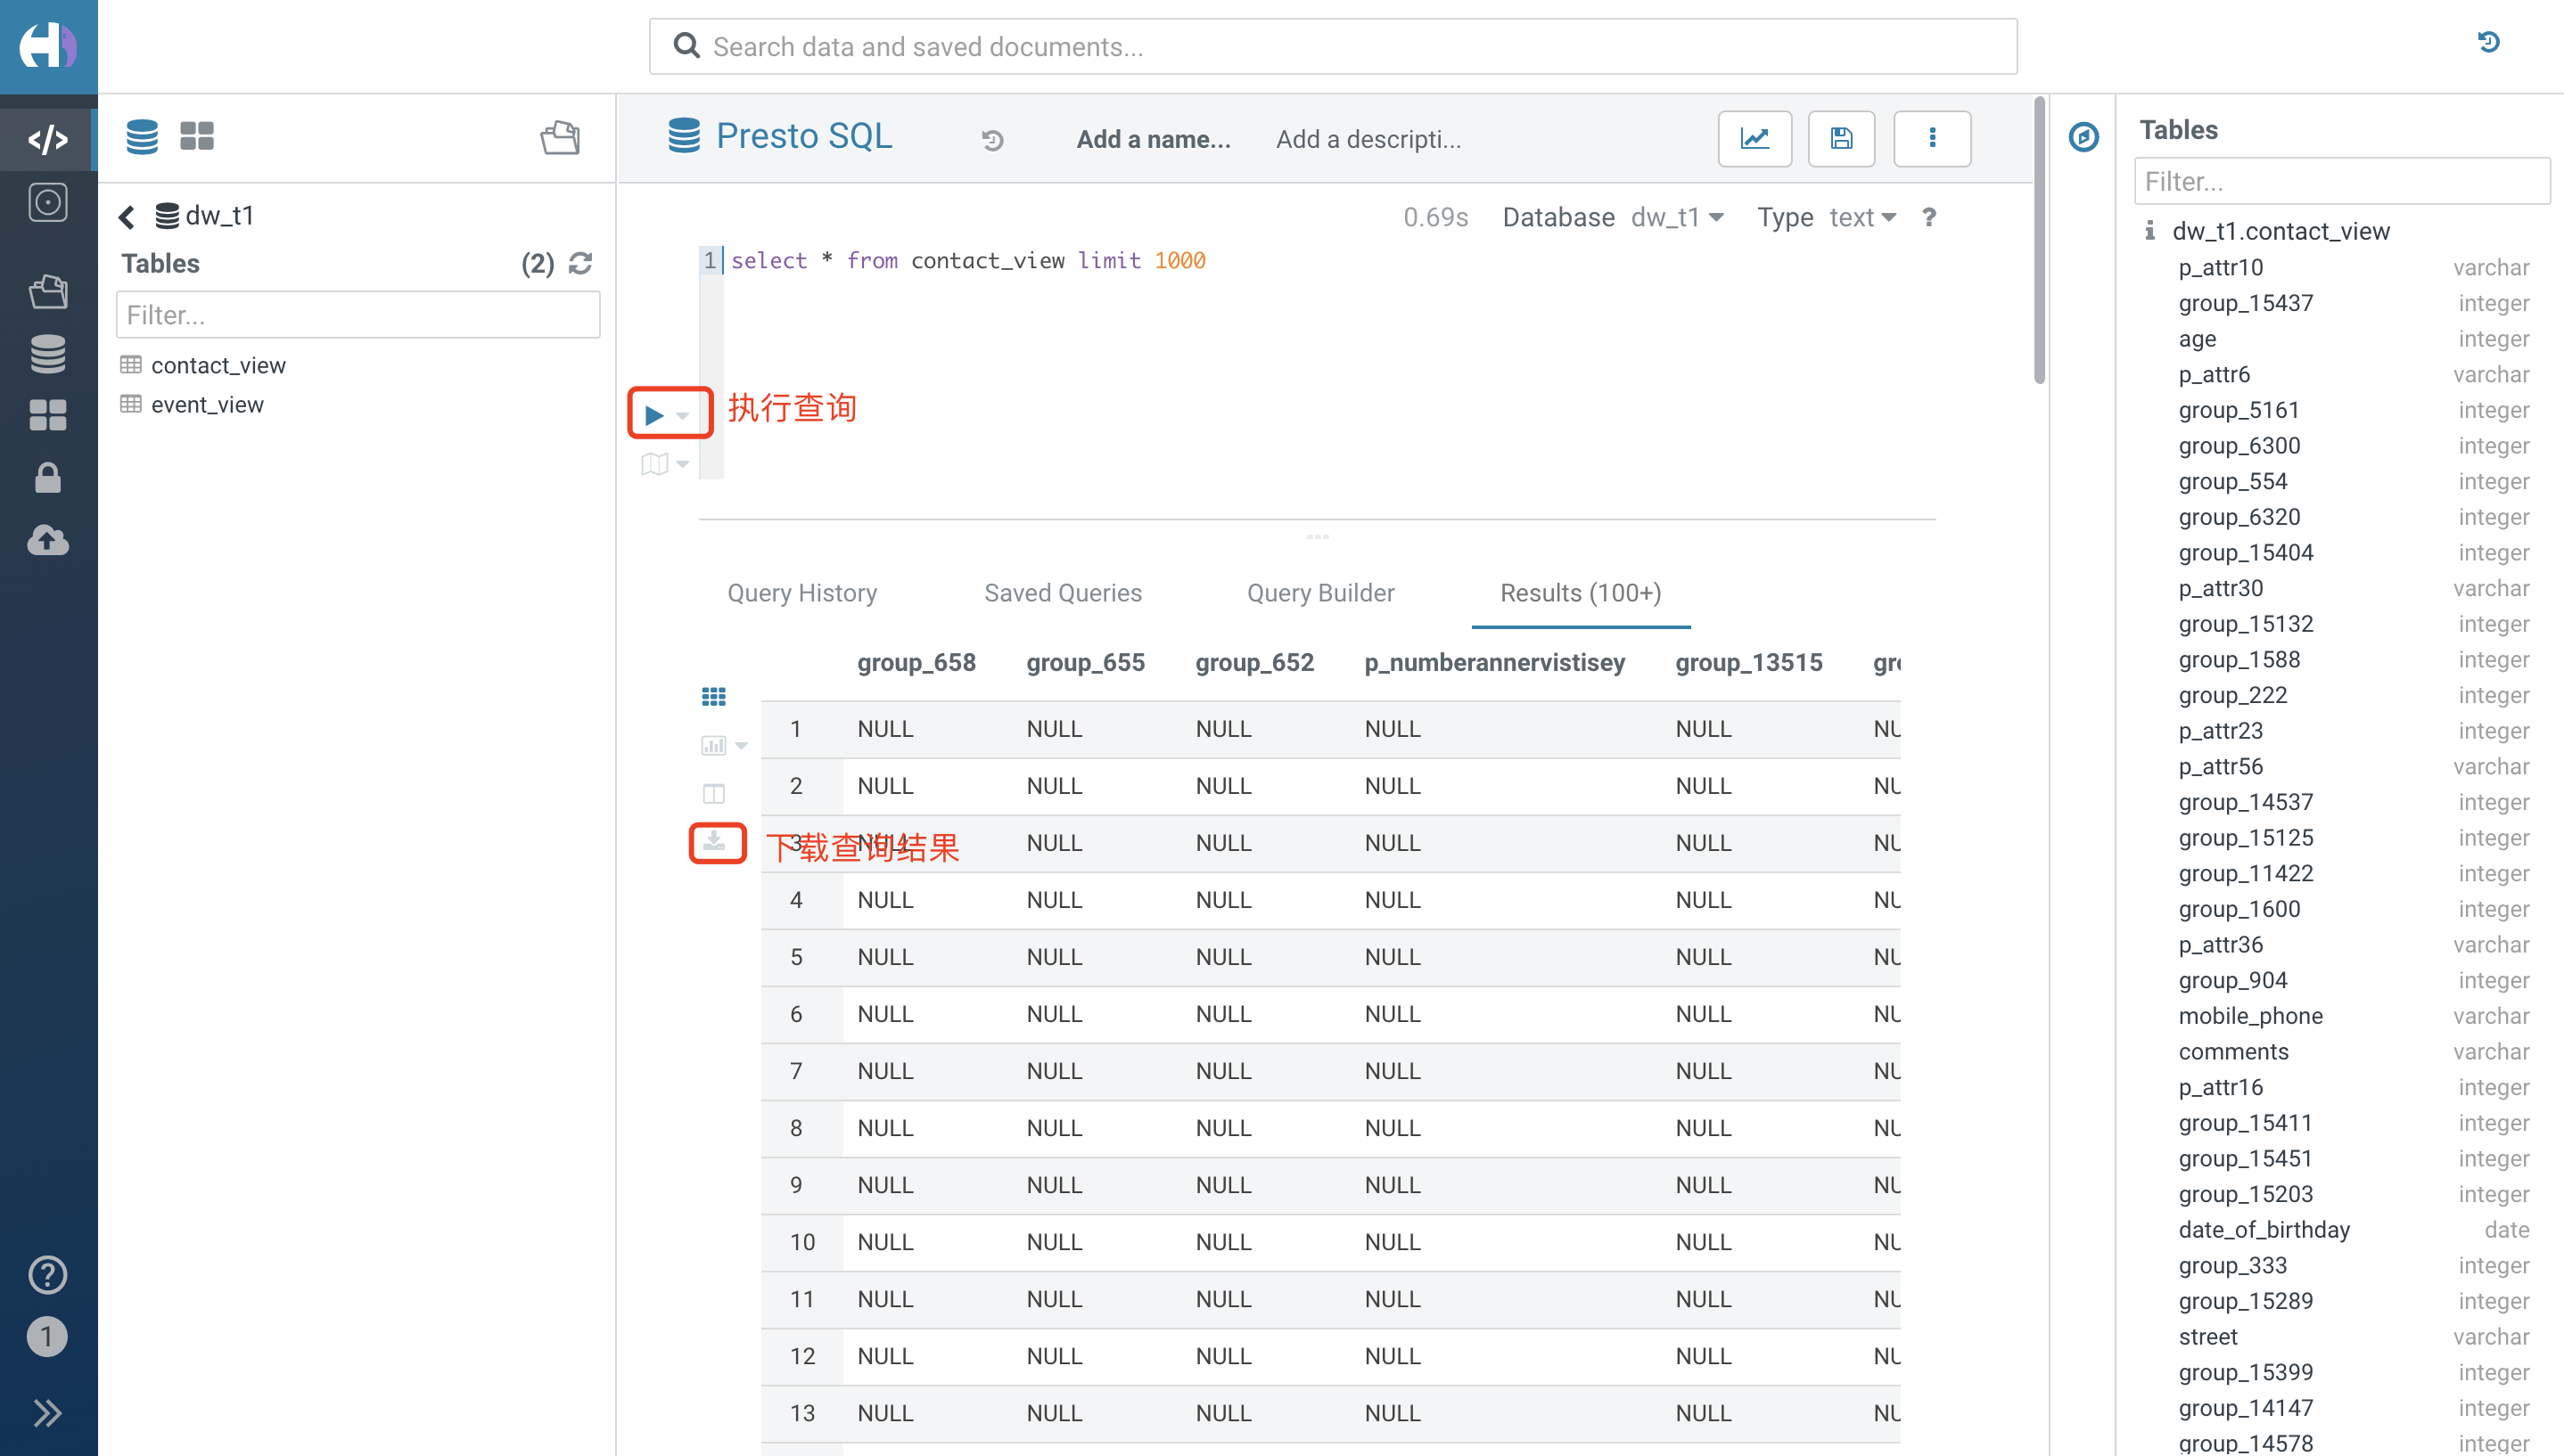The image size is (2564, 1456).
Task: Open the contact_view table
Action: 218,365
